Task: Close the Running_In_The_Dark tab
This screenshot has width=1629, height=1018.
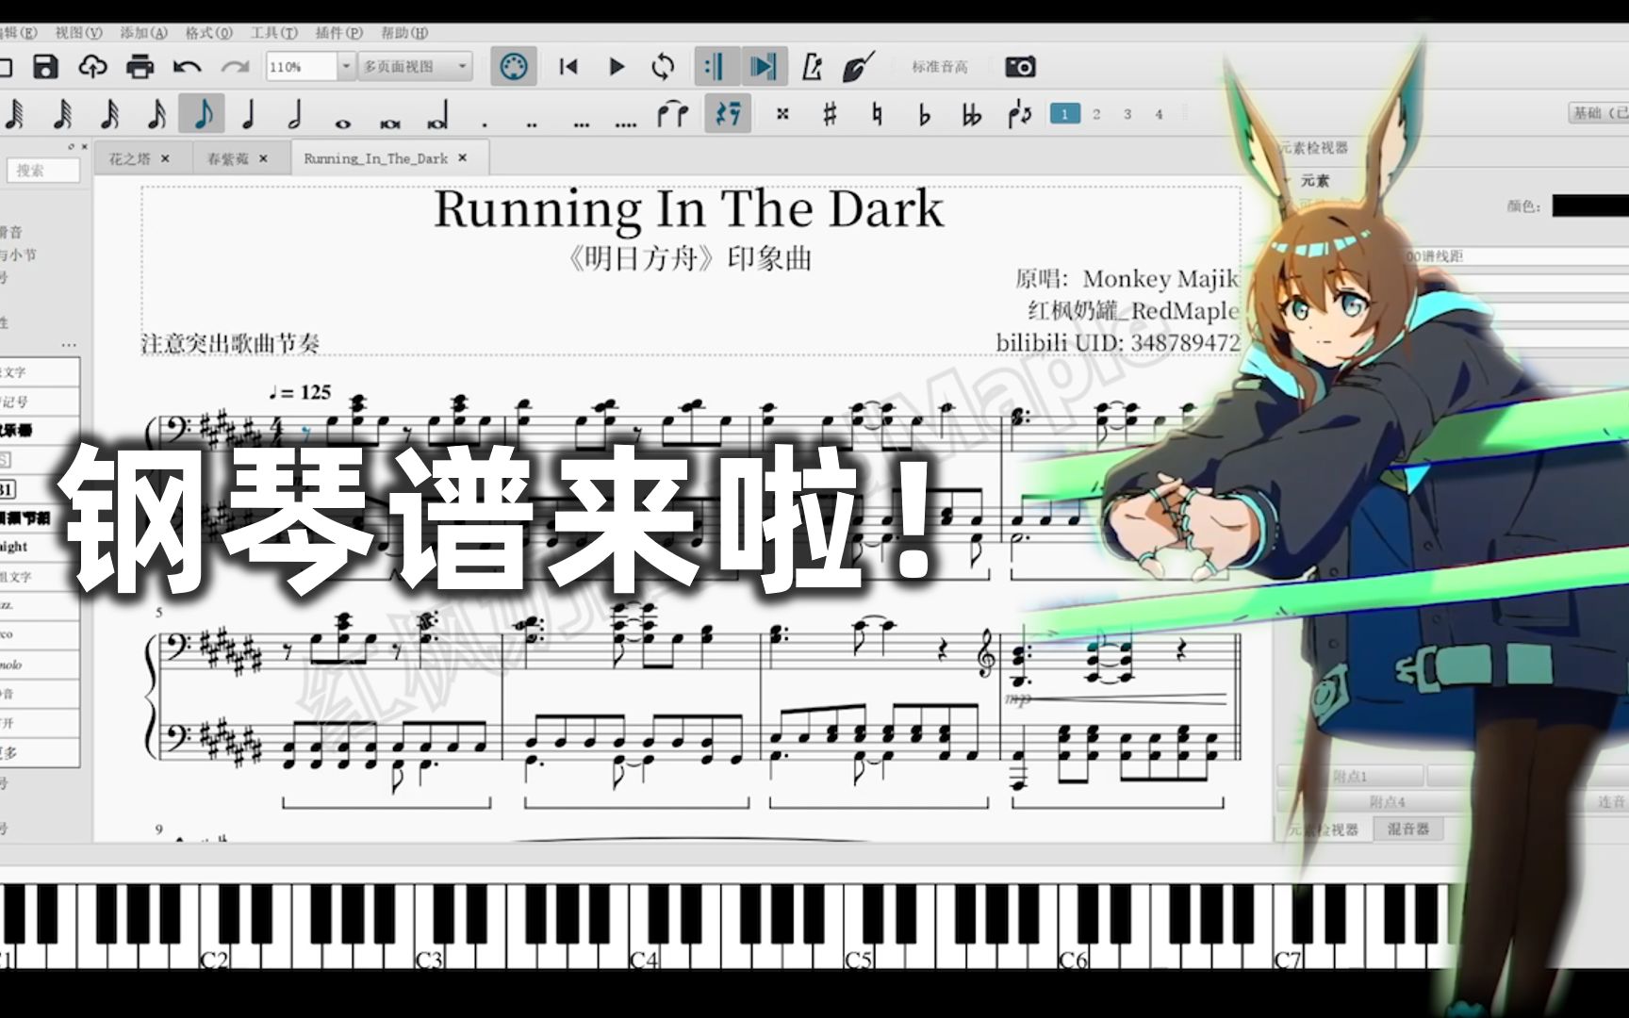Action: 463,158
